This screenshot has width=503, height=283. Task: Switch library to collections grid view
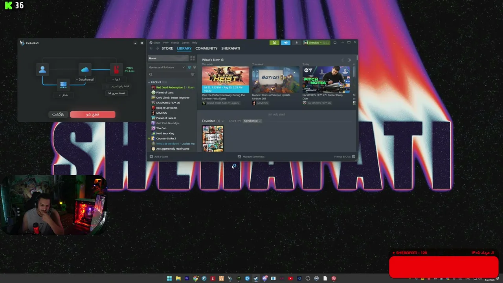(193, 58)
